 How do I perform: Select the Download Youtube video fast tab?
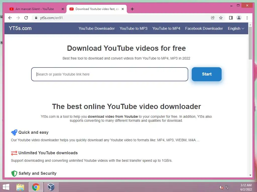coord(97,9)
